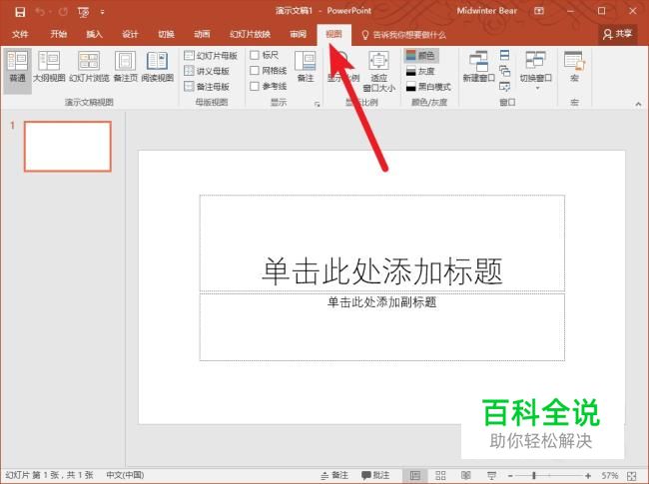Viewport: 649px width, 484px height.
Task: Click Cascade windows icon
Action: pyautogui.click(x=504, y=71)
